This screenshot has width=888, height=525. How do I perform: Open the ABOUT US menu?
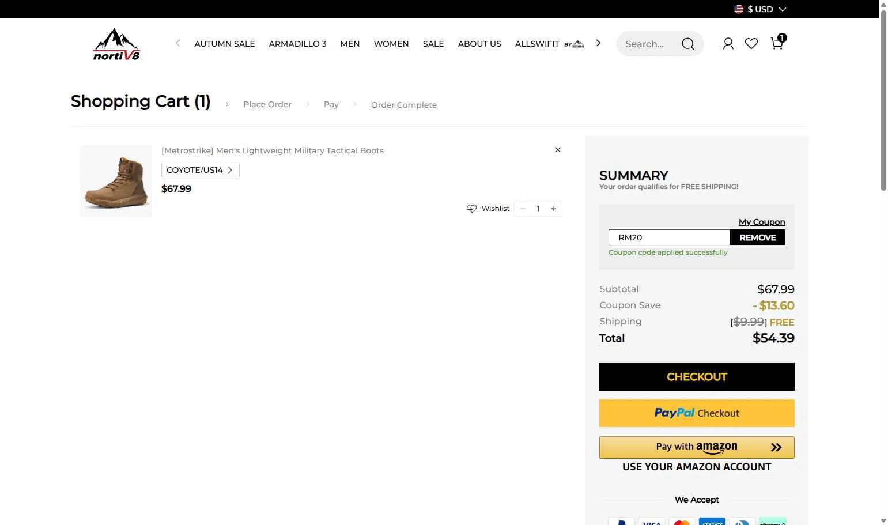coord(479,44)
